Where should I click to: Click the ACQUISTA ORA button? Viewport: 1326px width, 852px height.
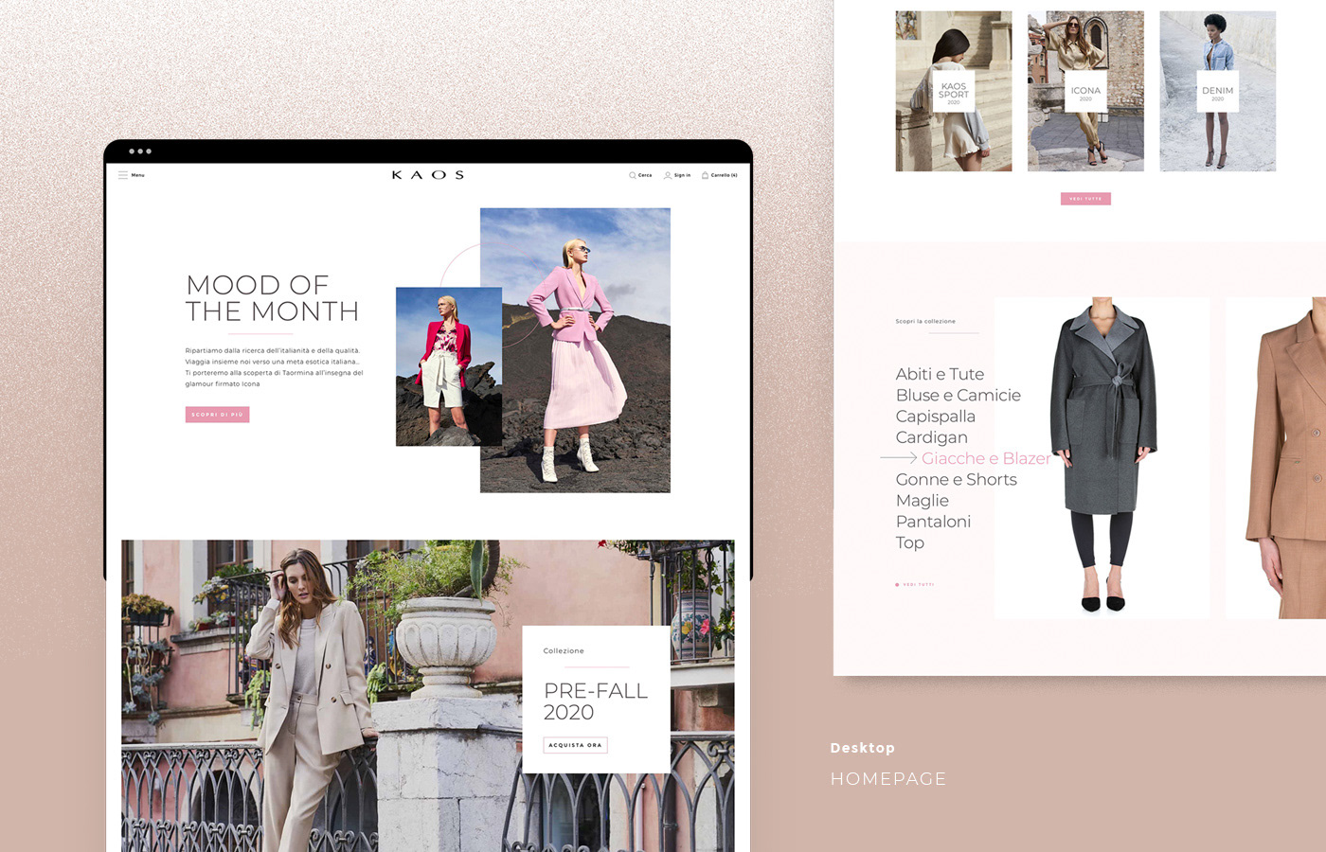[575, 745]
